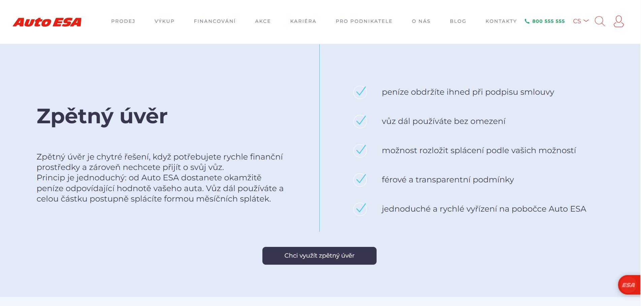This screenshot has width=641, height=306.
Task: Open the Prodej menu
Action: 123,21
